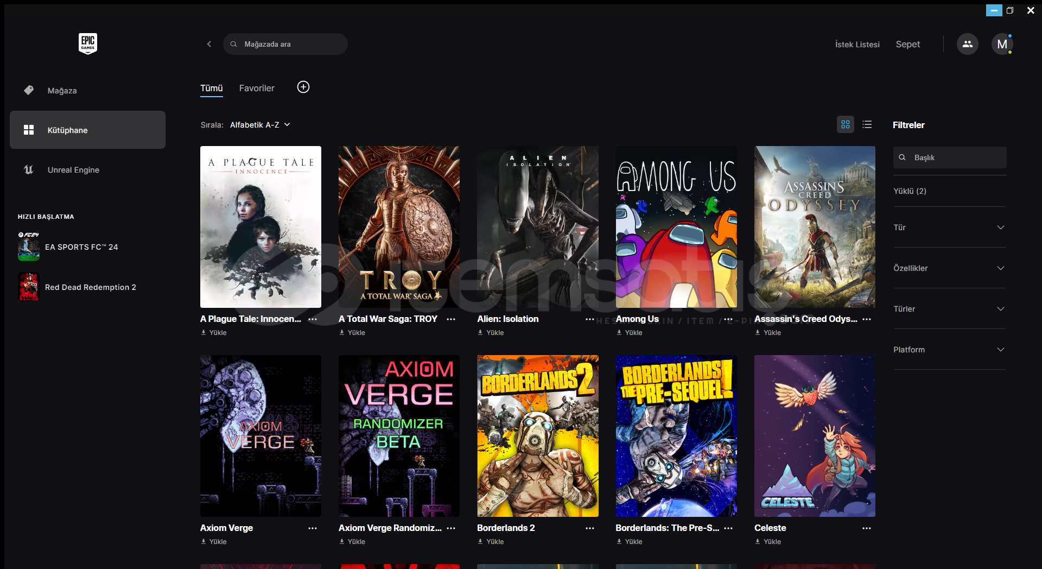This screenshot has height=569, width=1042.
Task: Click the Among Us game title
Action: tap(637, 319)
